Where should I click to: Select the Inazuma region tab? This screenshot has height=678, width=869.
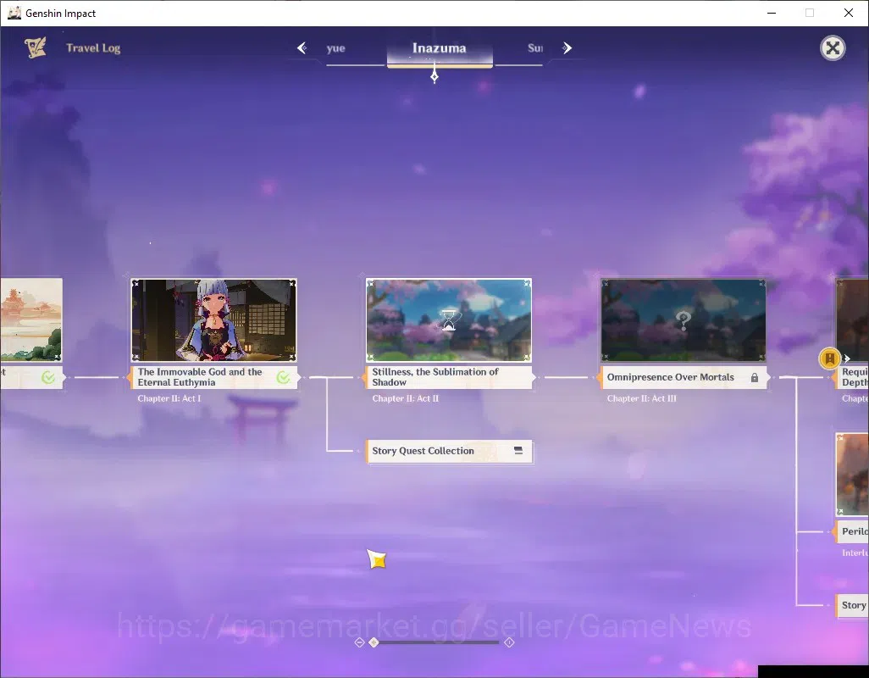[x=440, y=51]
